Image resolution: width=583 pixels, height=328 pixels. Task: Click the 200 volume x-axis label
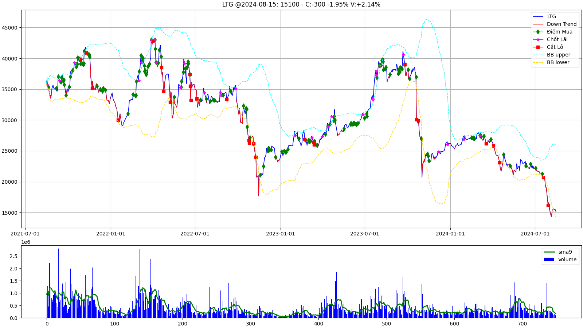point(183,324)
